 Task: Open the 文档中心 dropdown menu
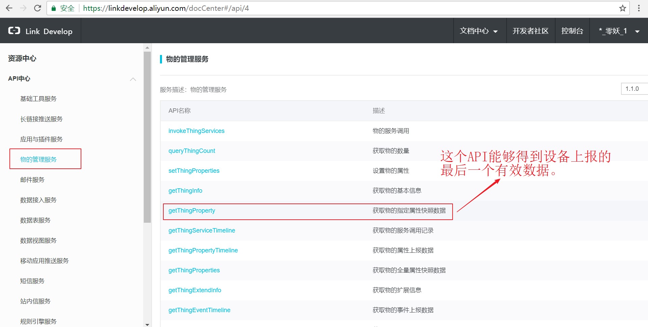click(479, 31)
